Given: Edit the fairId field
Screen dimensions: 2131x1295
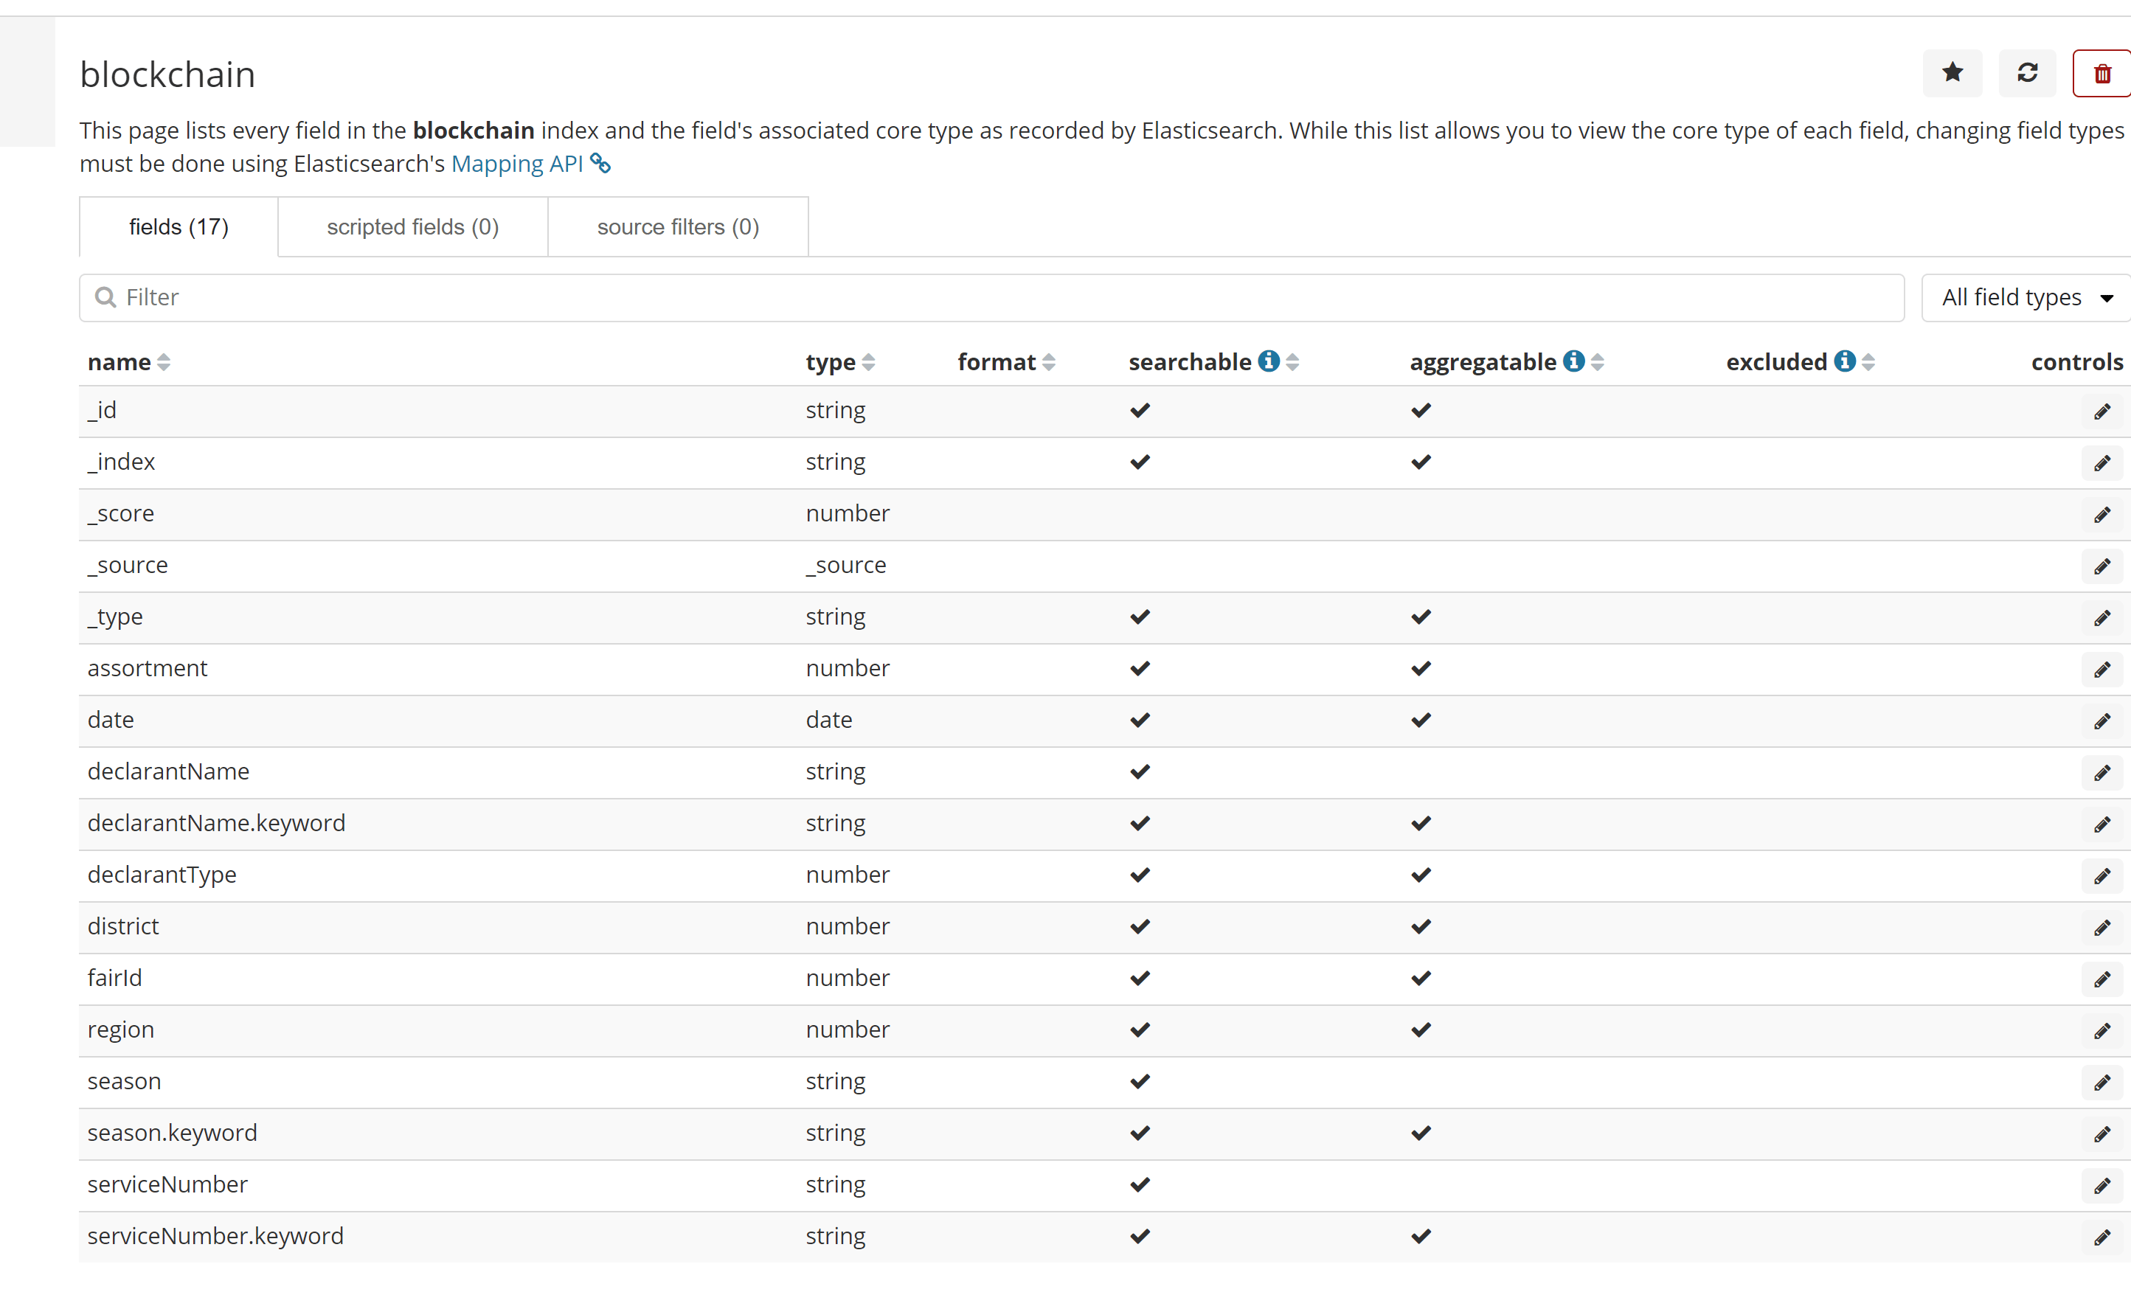Looking at the screenshot, I should (2101, 979).
